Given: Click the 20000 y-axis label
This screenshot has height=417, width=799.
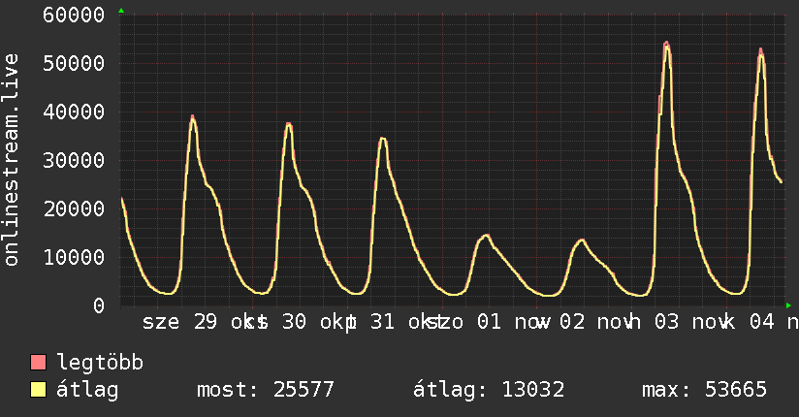Looking at the screenshot, I should (x=74, y=208).
